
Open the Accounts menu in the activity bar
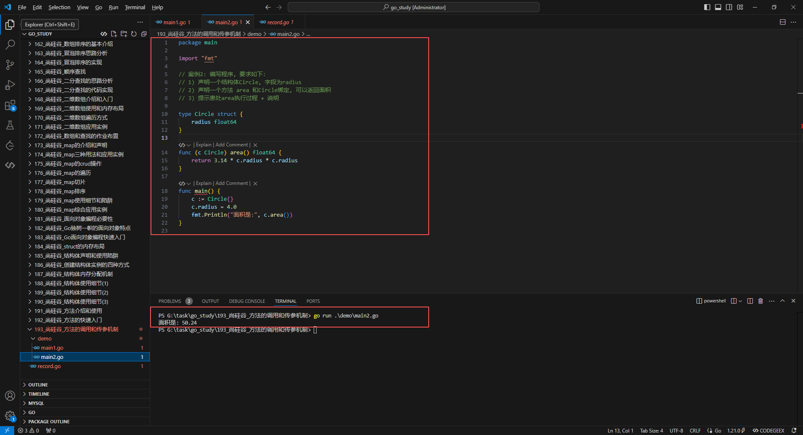[10, 396]
